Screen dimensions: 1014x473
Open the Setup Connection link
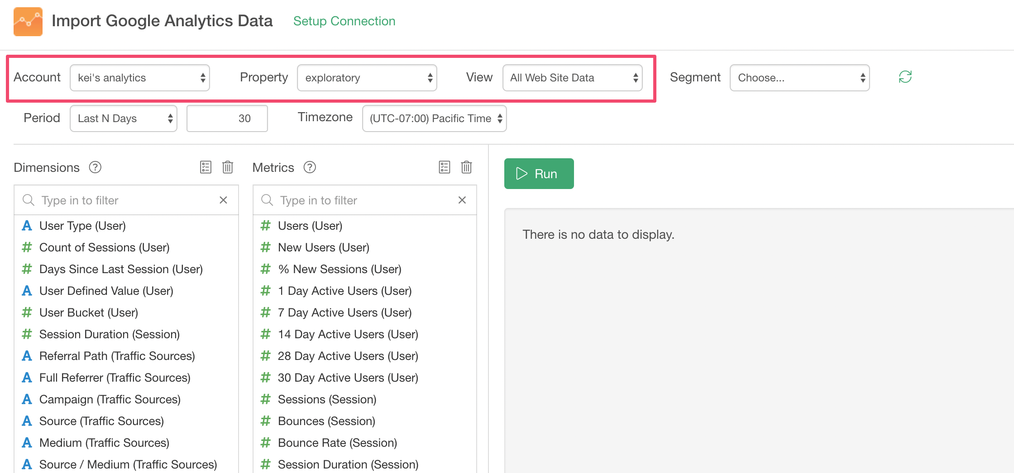tap(344, 21)
